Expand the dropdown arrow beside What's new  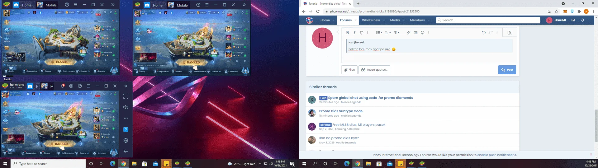[x=384, y=20]
